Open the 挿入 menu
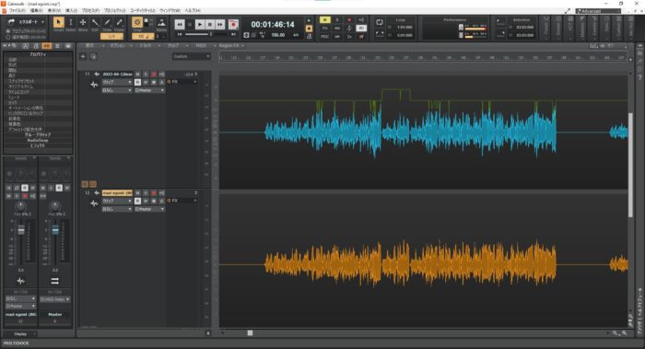645x349 pixels. (71, 10)
